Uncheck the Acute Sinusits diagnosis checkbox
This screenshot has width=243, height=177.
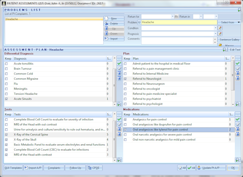pyautogui.click(x=6, y=99)
